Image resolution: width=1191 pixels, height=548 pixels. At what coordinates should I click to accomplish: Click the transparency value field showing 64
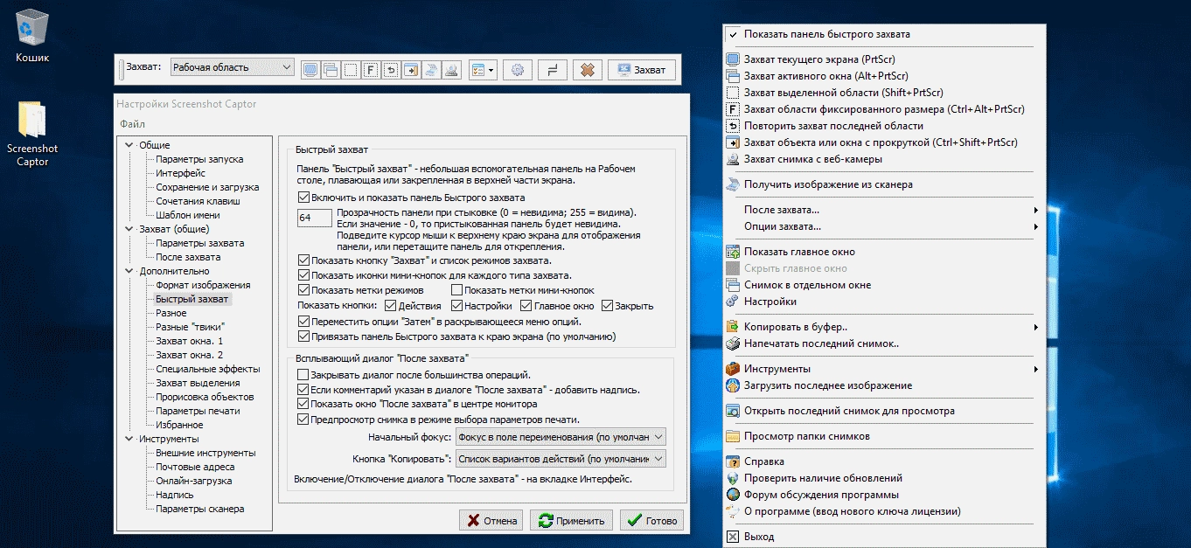coord(314,217)
